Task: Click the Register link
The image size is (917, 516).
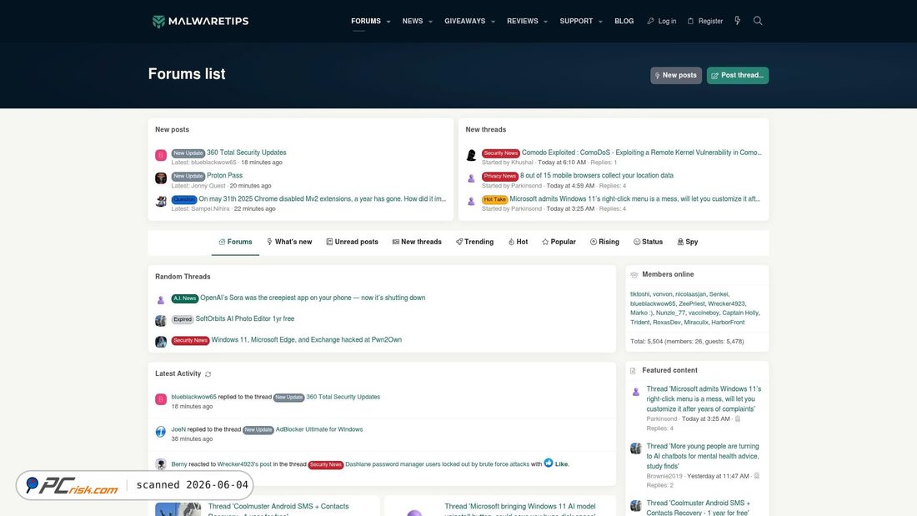Action: tap(704, 21)
